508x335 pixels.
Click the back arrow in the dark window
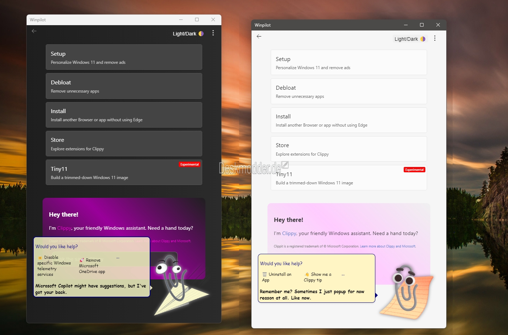[x=34, y=31]
